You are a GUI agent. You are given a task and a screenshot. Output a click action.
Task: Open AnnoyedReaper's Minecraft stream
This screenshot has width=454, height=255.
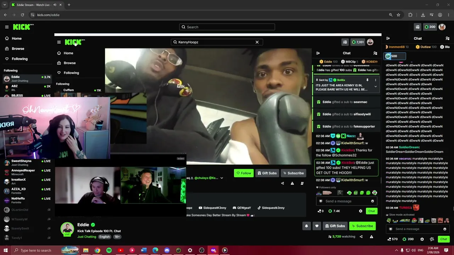(x=27, y=172)
